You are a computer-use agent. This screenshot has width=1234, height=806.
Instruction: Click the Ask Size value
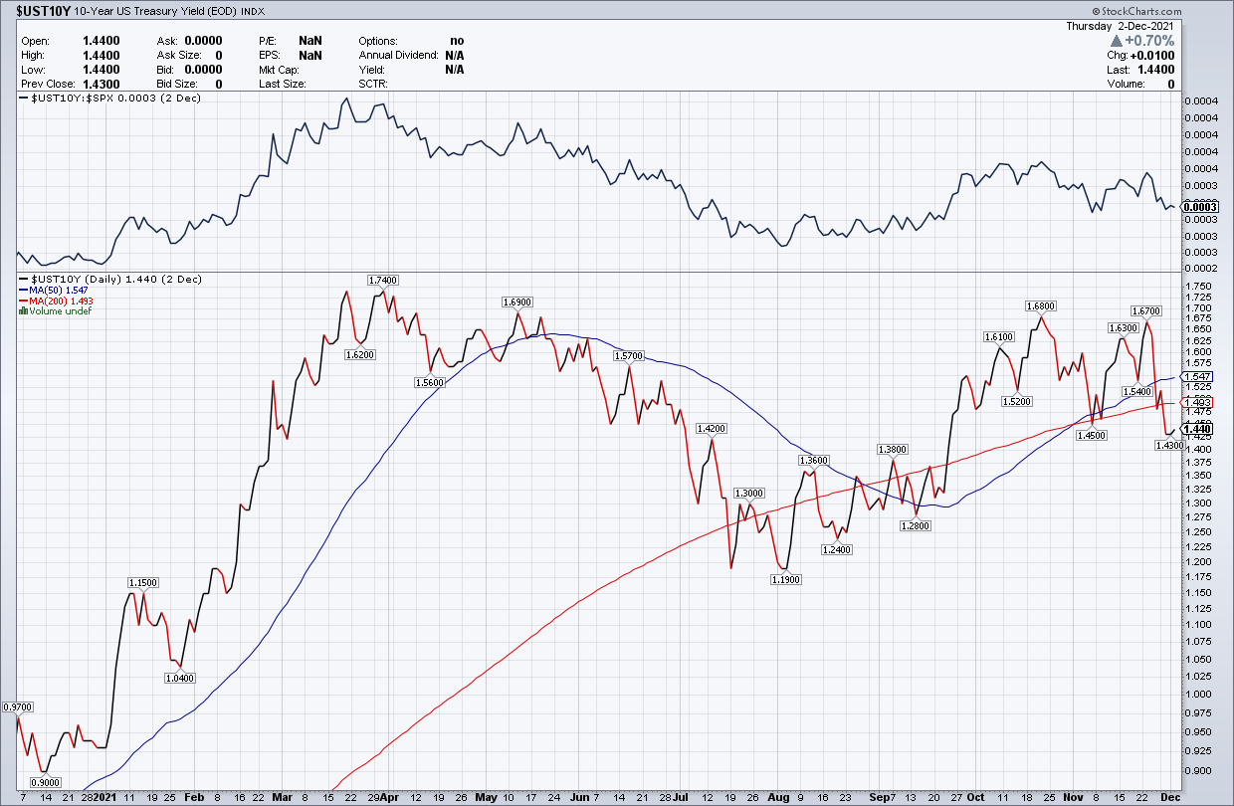tap(218, 56)
